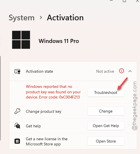Click the key icon for product key
This screenshot has height=154, width=140.
(x=17, y=111)
